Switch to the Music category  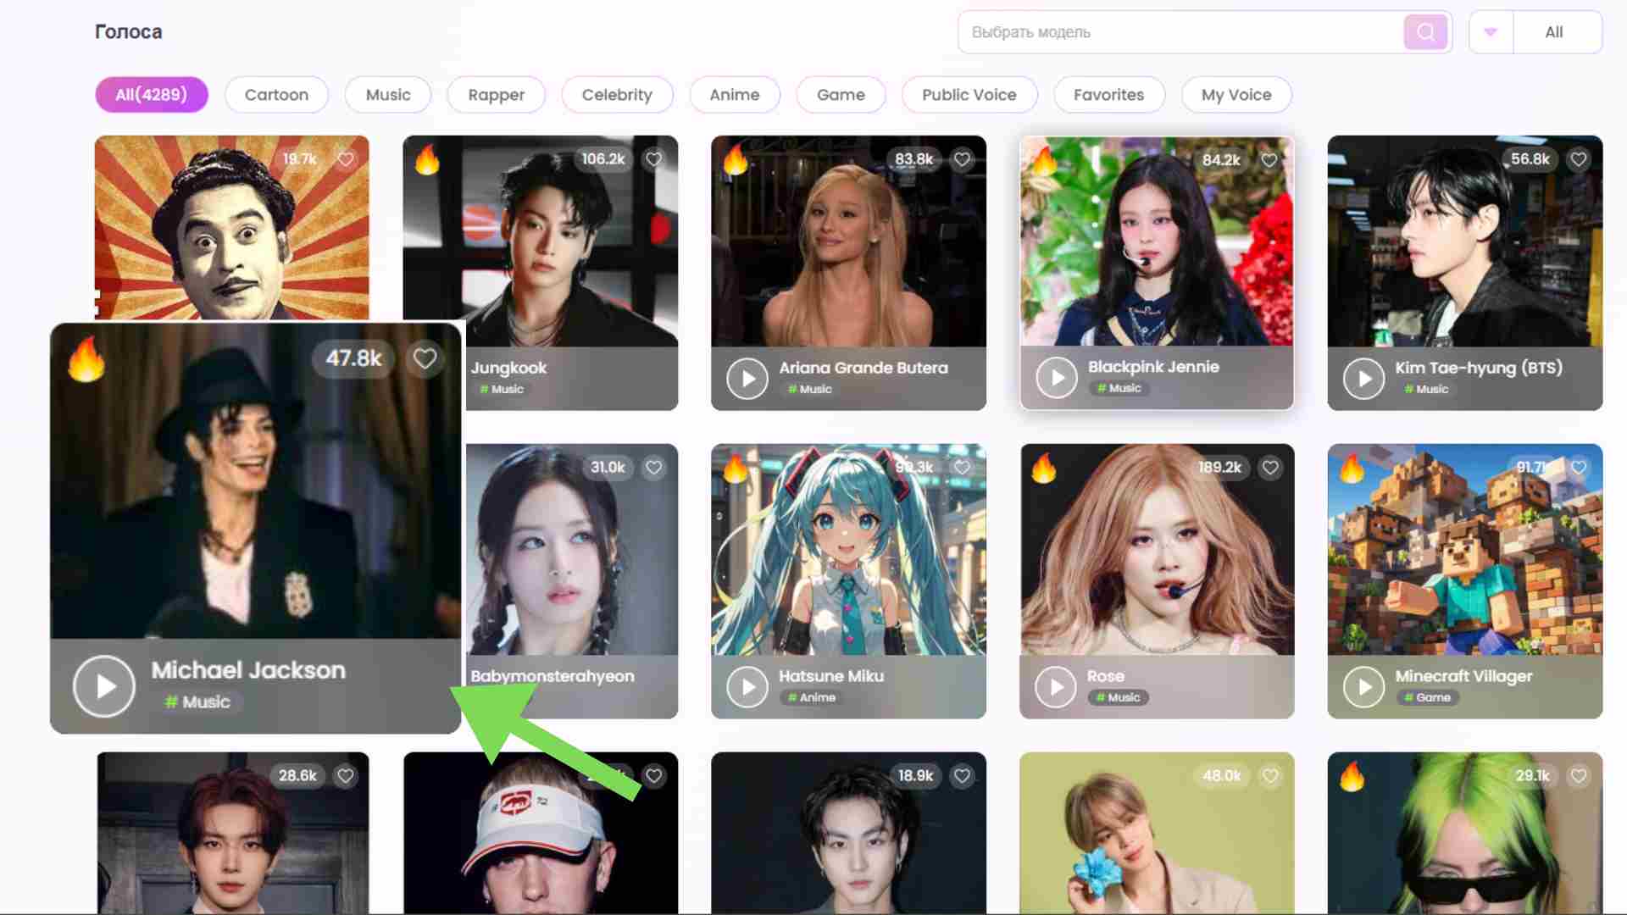tap(388, 95)
